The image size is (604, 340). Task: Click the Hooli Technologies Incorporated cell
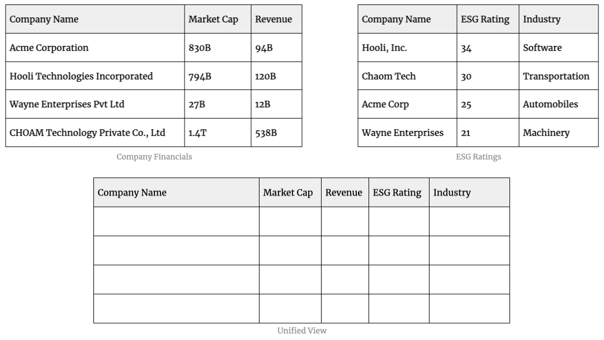pos(95,76)
